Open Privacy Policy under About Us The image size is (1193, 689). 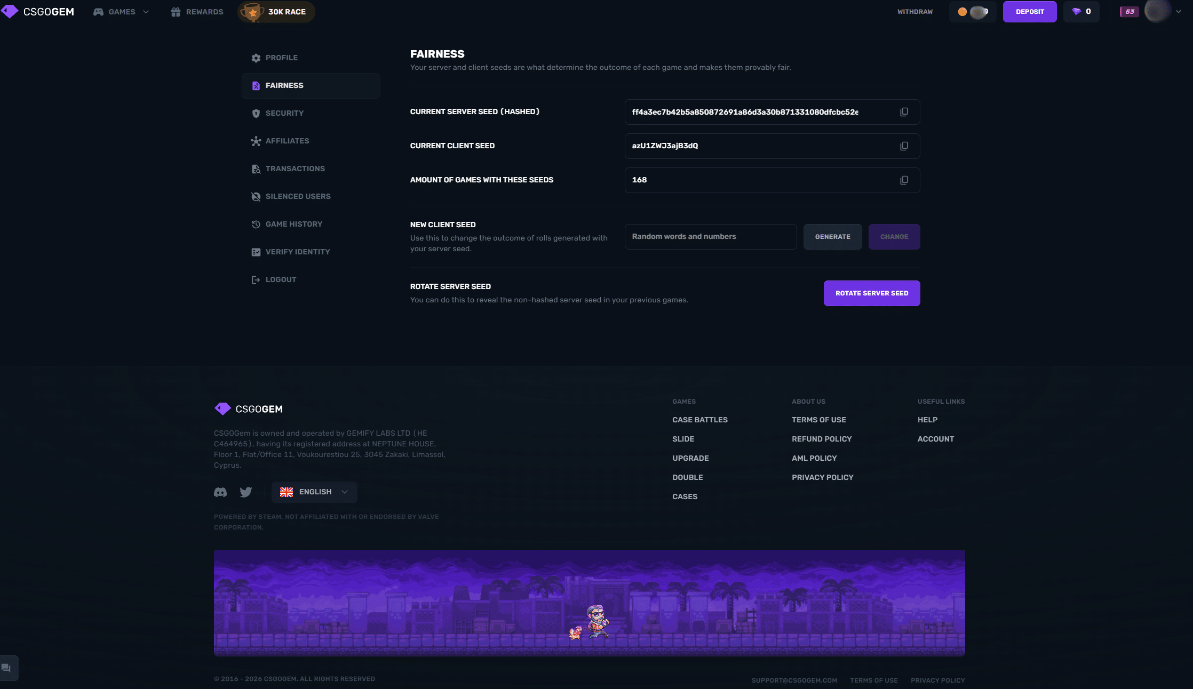[x=823, y=477]
